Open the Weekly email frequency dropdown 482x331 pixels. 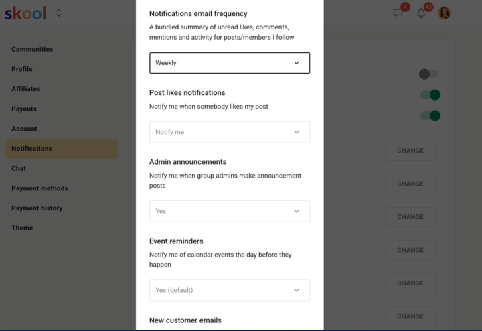[229, 63]
